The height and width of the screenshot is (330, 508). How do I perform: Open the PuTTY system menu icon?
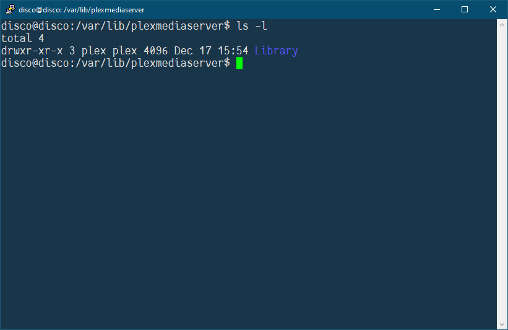point(10,9)
